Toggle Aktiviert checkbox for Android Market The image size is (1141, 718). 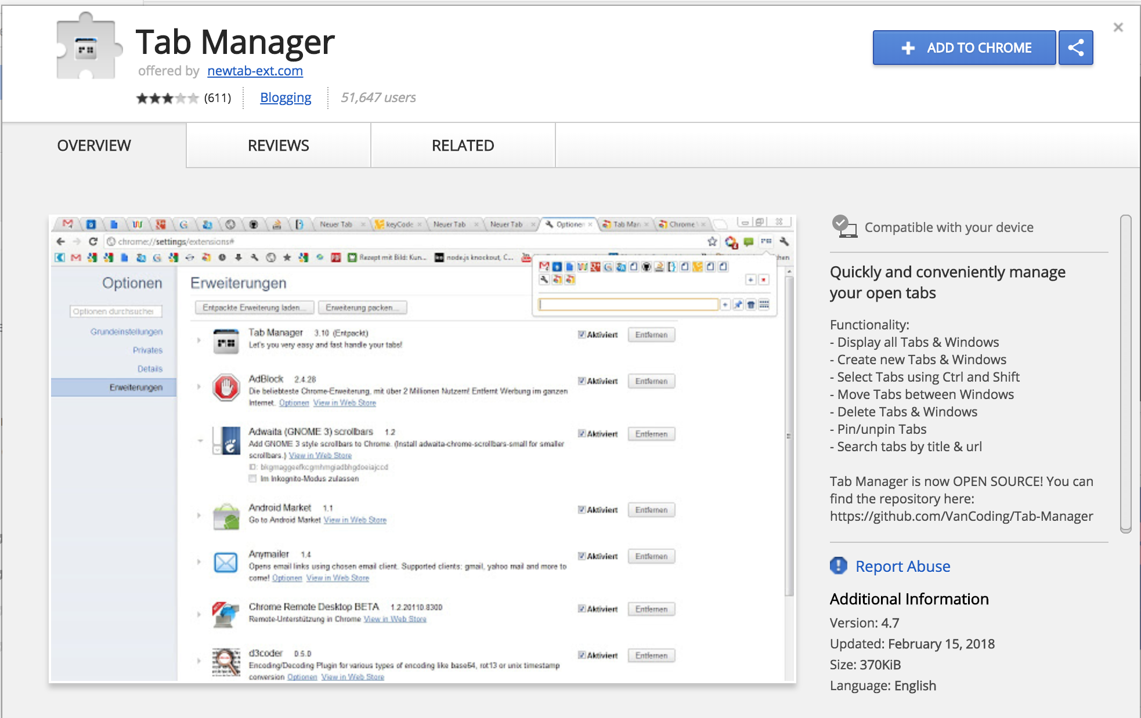[582, 510]
